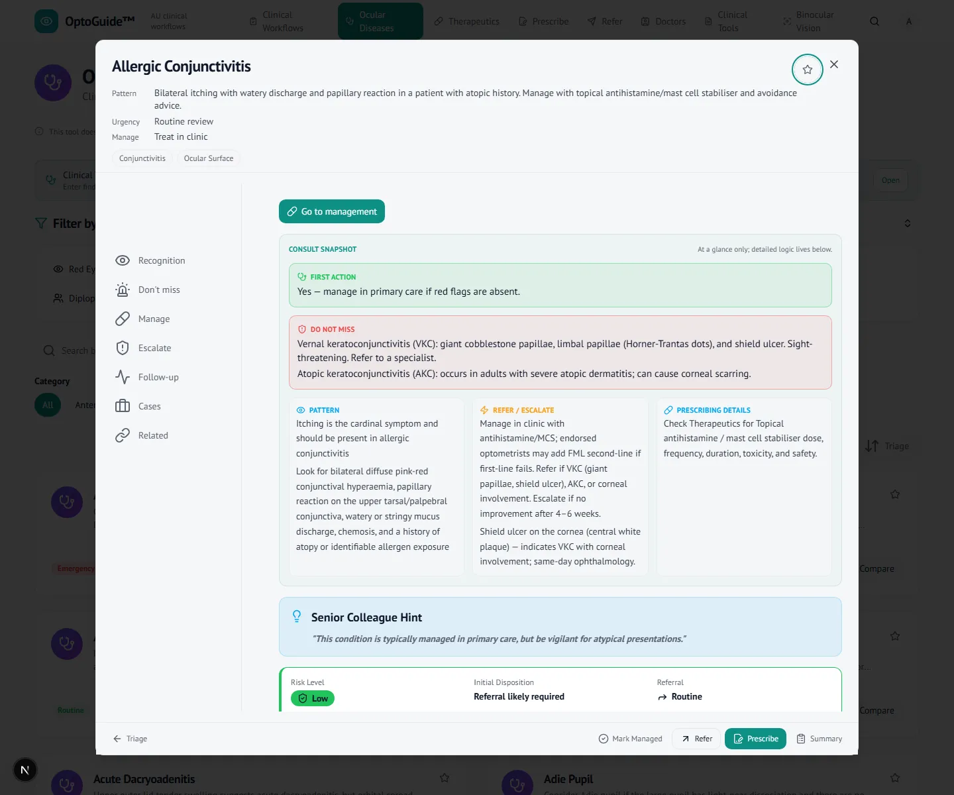Click the arrow icon beside Routine referral
Screen dimensions: 954x795
tap(662, 697)
